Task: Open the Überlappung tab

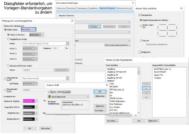Action: click(83, 8)
